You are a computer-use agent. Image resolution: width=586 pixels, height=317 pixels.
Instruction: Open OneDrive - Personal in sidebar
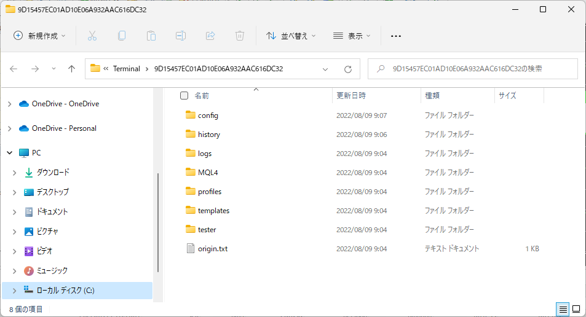click(64, 128)
